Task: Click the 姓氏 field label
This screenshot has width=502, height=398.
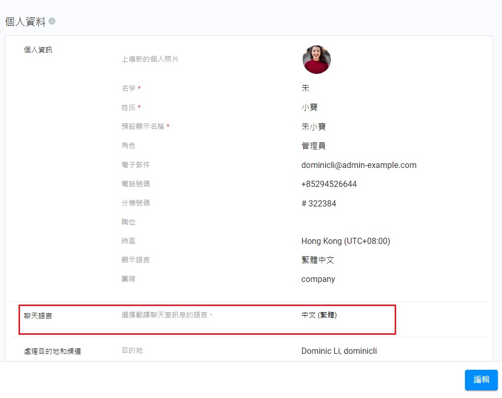Action: [128, 107]
